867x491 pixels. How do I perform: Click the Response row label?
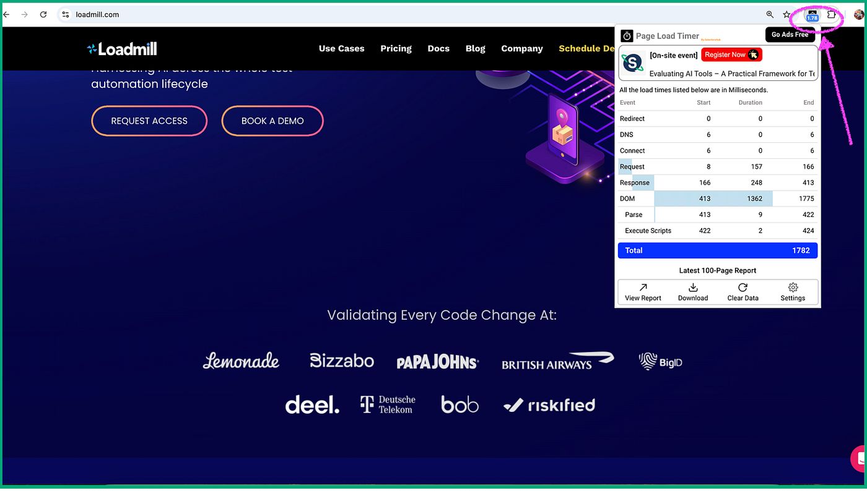click(x=635, y=182)
